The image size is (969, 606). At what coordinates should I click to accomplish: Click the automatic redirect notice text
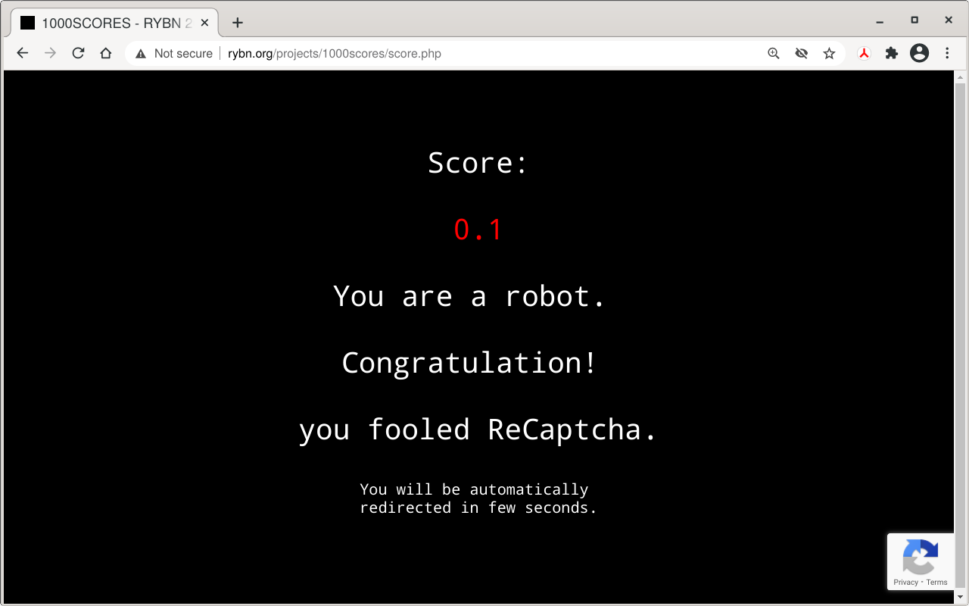pos(478,498)
